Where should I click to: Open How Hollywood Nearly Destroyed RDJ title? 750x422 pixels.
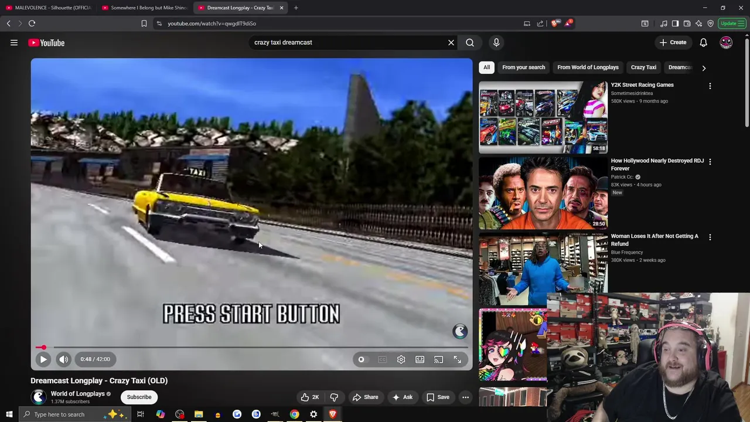pos(657,164)
